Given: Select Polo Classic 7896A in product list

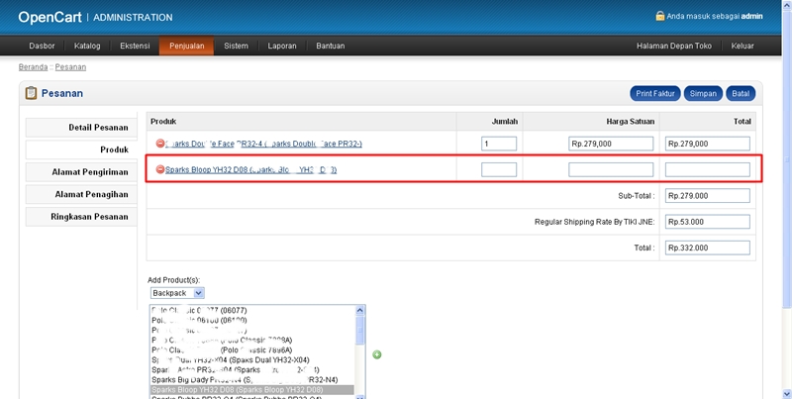Looking at the screenshot, I should pos(252,350).
